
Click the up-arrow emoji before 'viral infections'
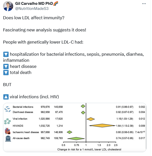[6, 97]
